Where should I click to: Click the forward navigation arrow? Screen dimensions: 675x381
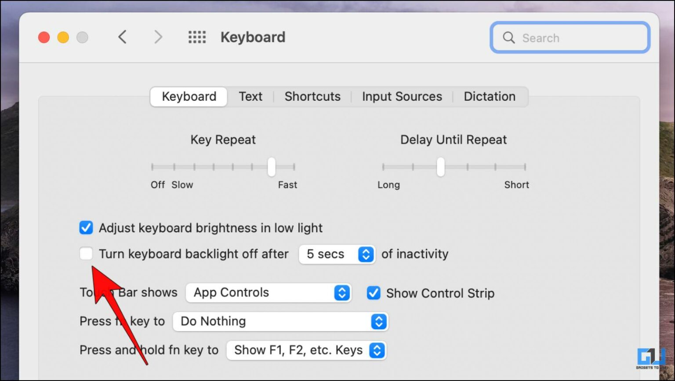point(158,37)
